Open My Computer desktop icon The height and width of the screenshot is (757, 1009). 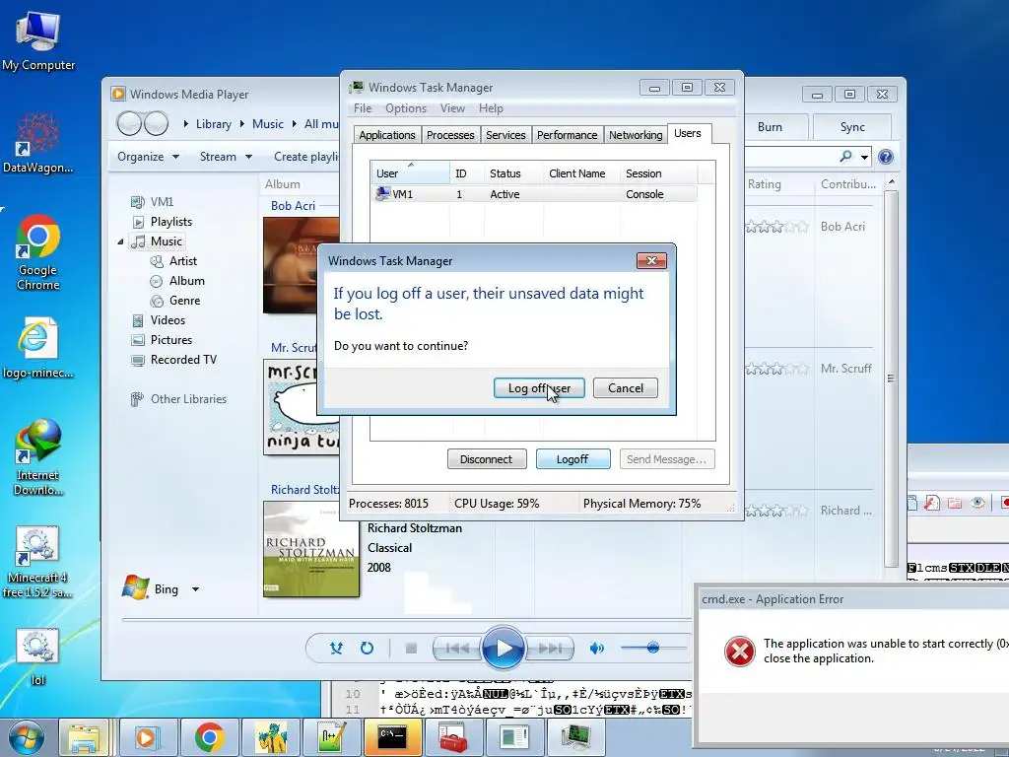coord(38,40)
